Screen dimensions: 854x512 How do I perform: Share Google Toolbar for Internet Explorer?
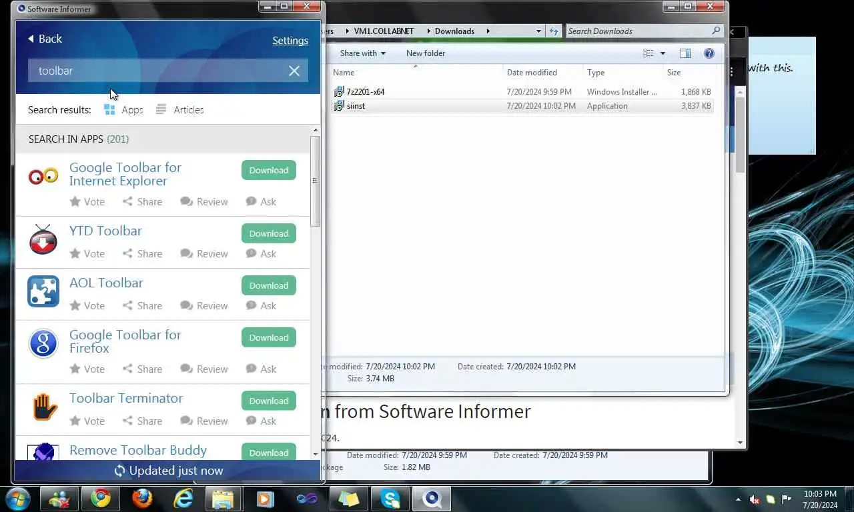click(x=142, y=201)
